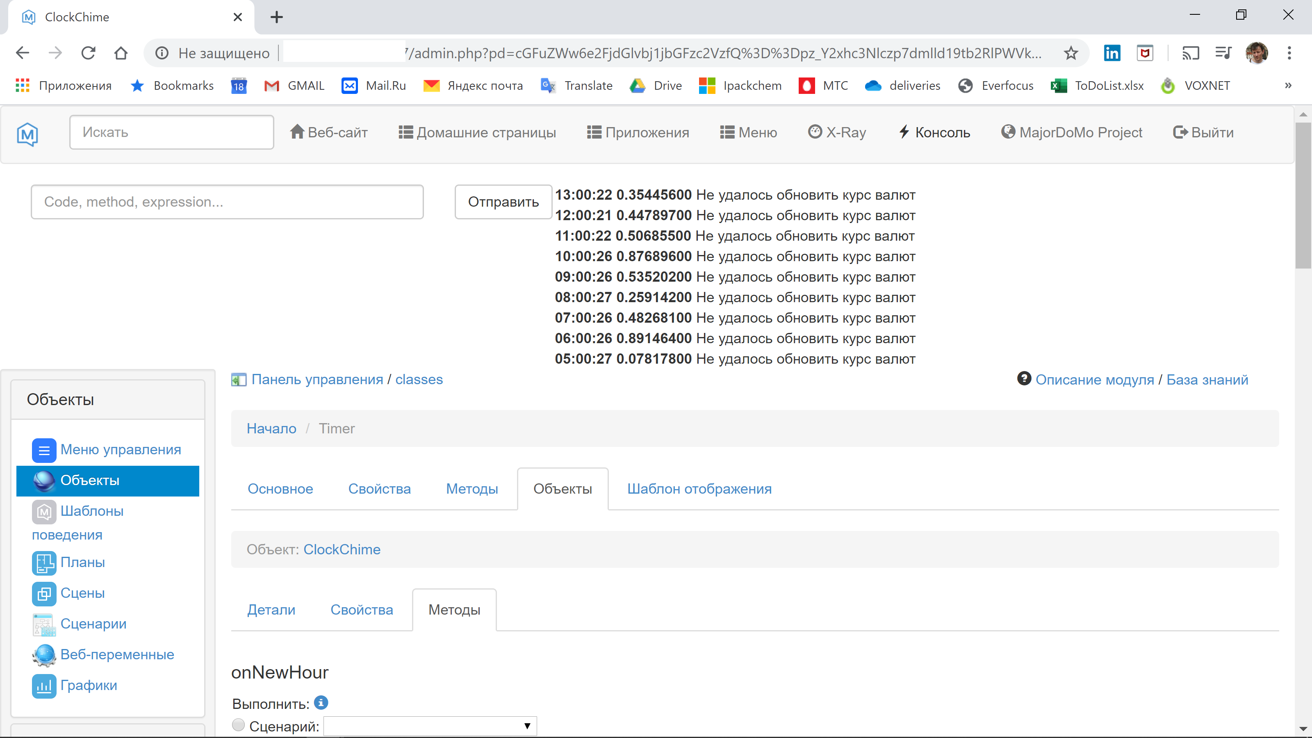Image resolution: width=1312 pixels, height=738 pixels.
Task: Open the GMAIL bookmark
Action: pyautogui.click(x=294, y=85)
